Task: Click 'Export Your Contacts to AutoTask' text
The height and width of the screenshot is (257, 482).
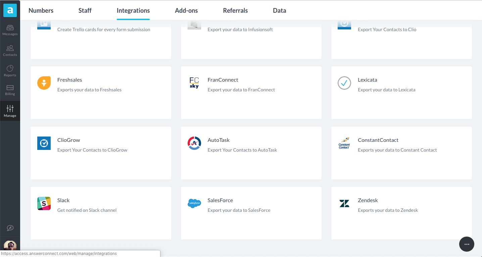Action: (x=242, y=150)
